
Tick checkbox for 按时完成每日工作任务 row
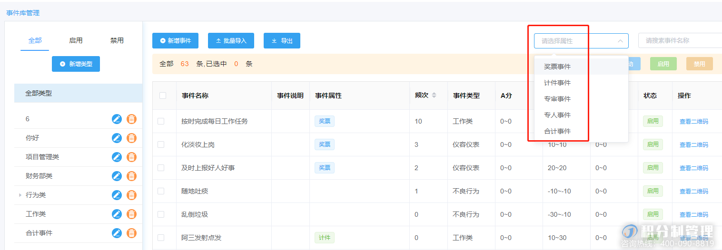(x=161, y=121)
